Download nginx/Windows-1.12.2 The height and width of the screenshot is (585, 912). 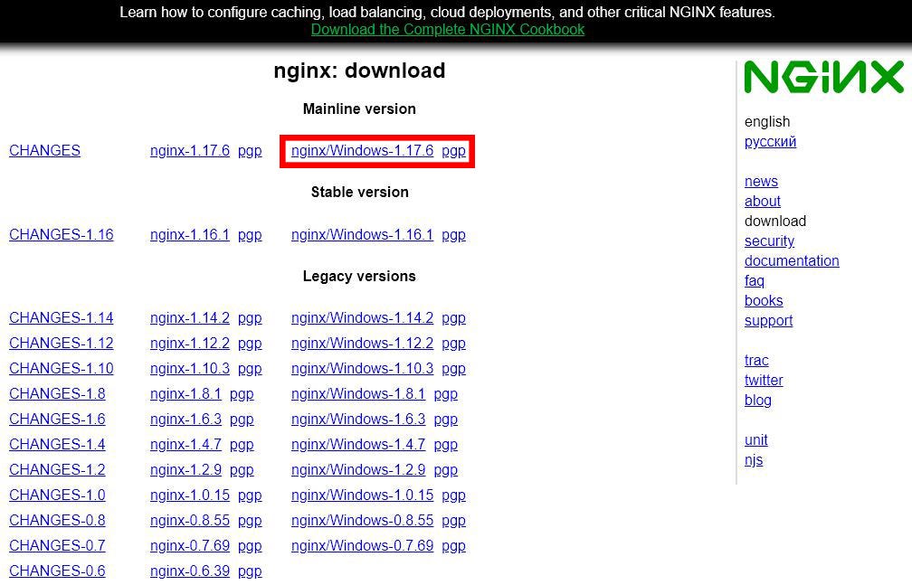point(362,343)
